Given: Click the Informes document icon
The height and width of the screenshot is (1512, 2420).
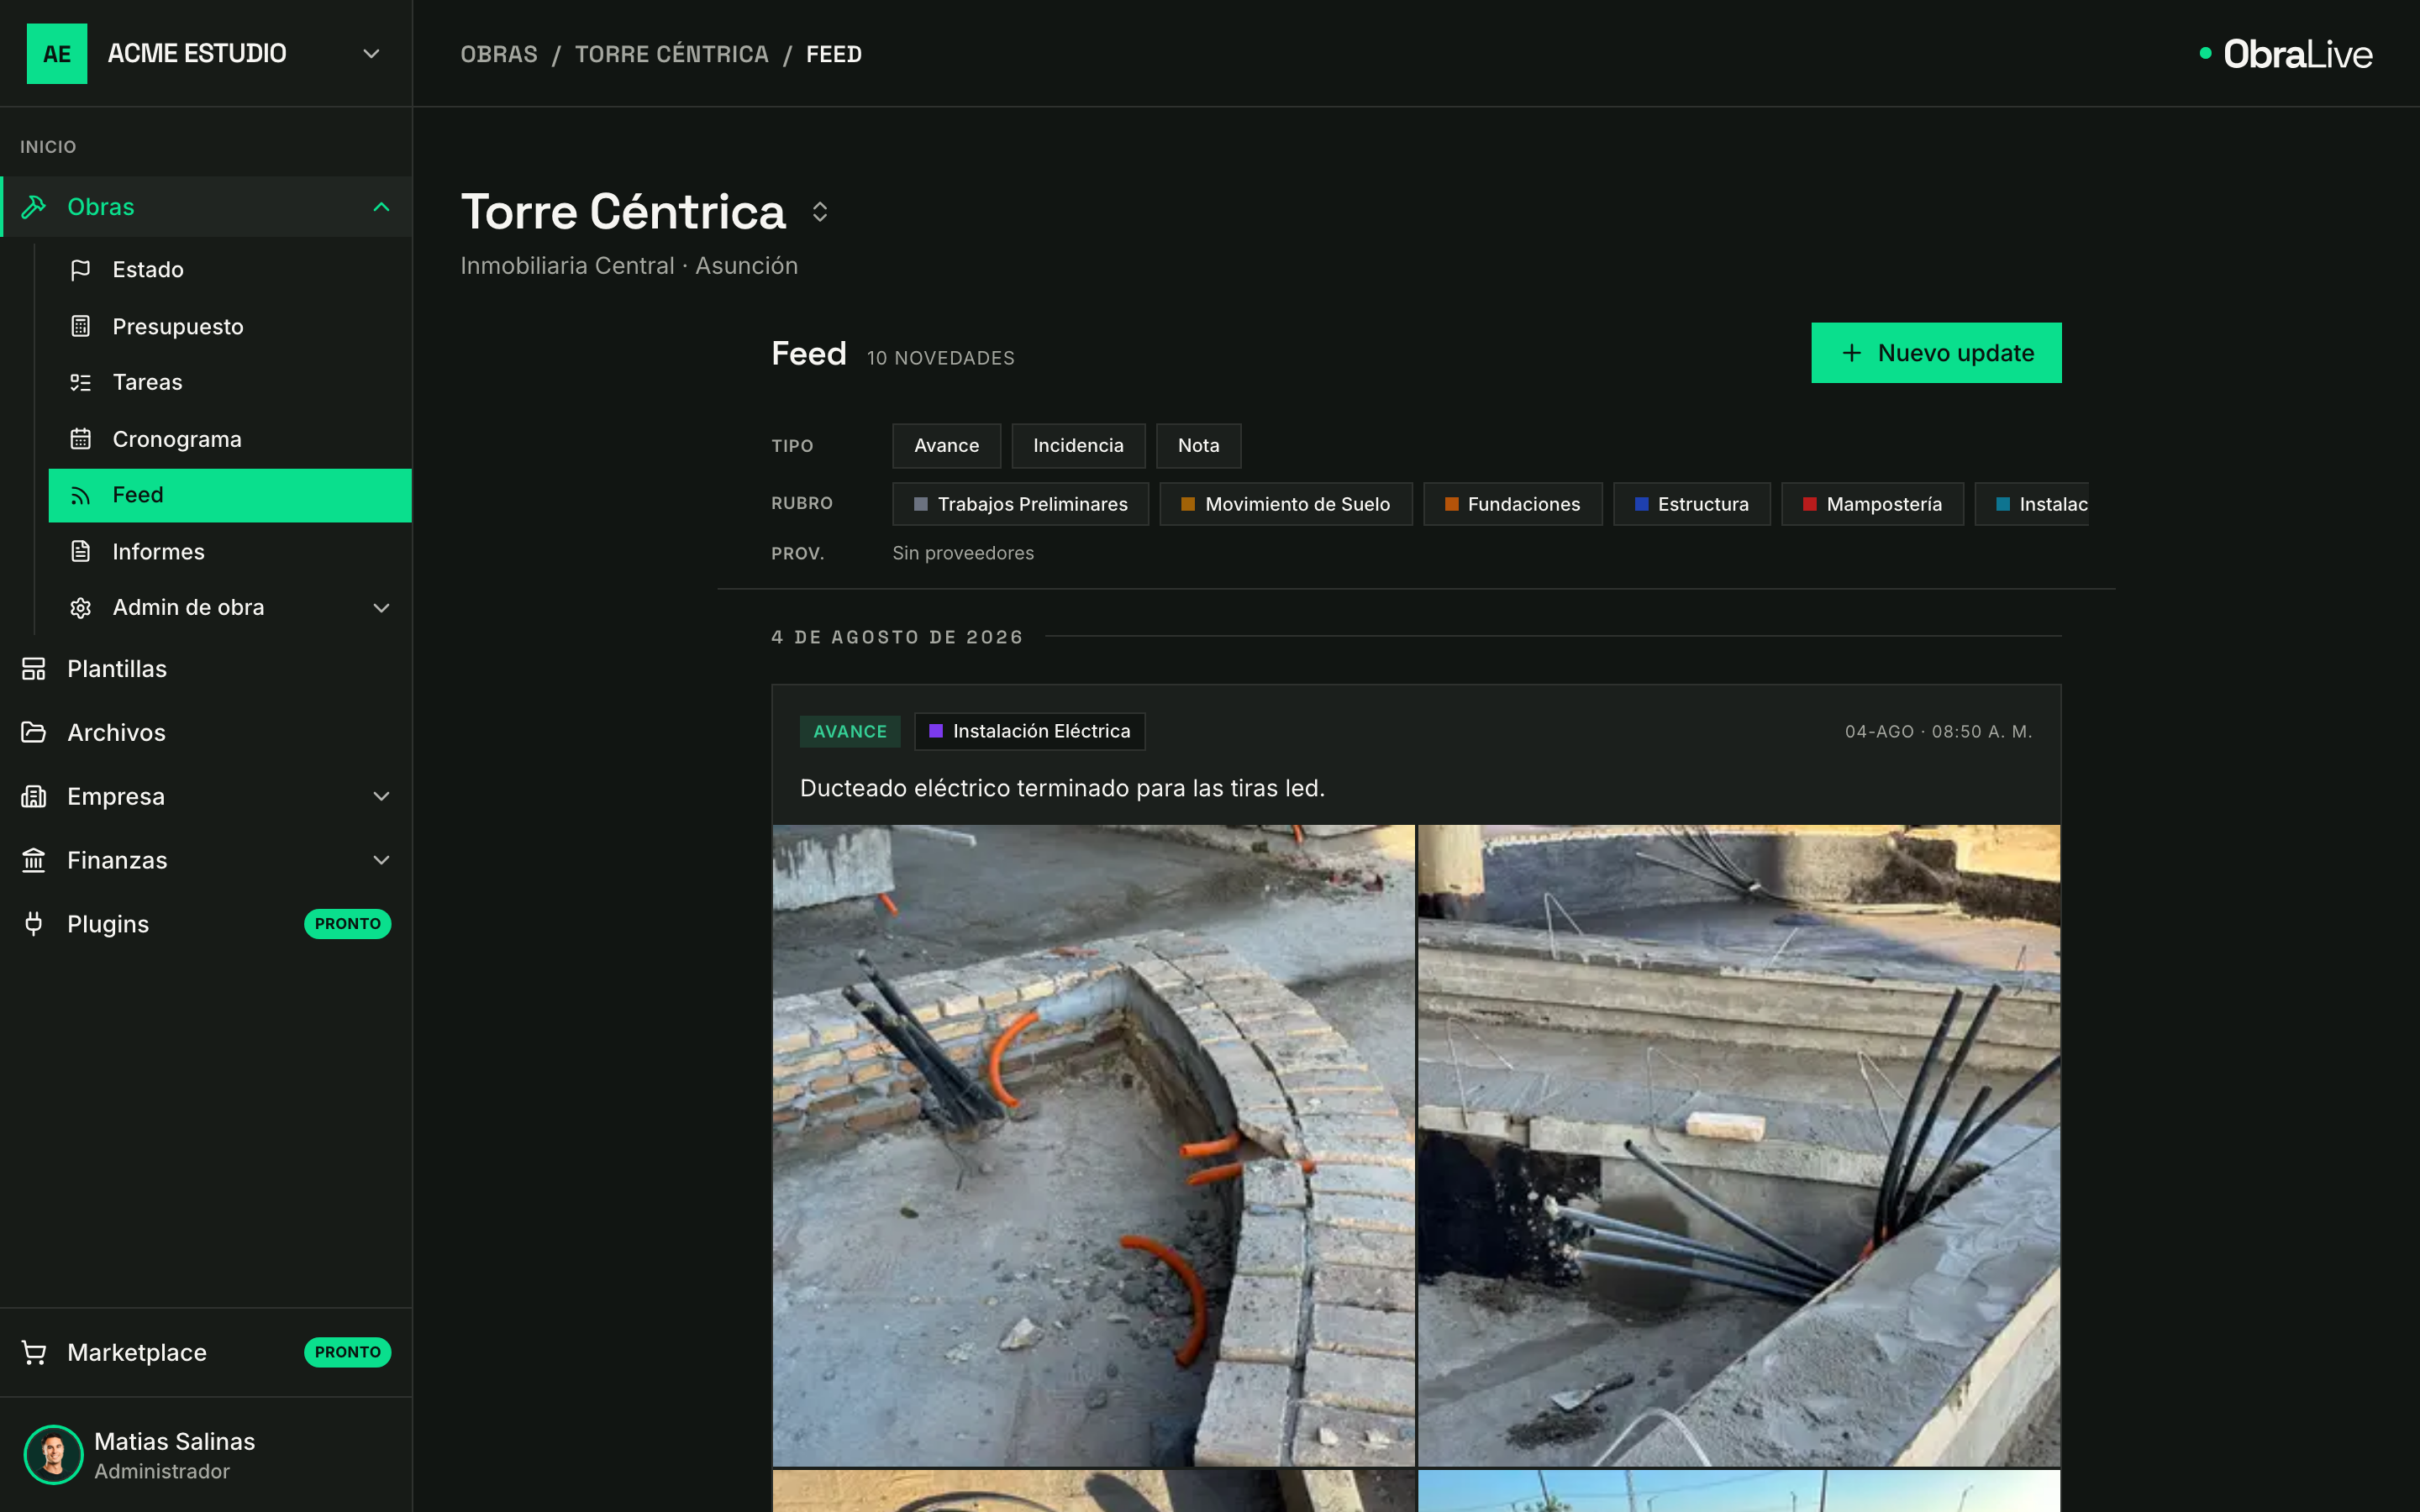Looking at the screenshot, I should [x=81, y=551].
